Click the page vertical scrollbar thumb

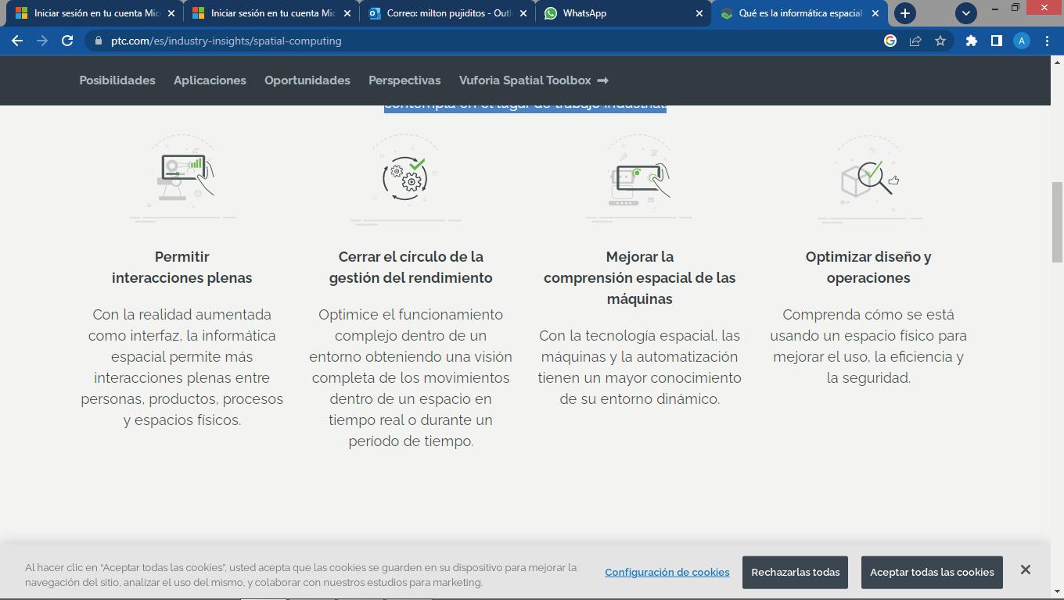click(x=1057, y=222)
